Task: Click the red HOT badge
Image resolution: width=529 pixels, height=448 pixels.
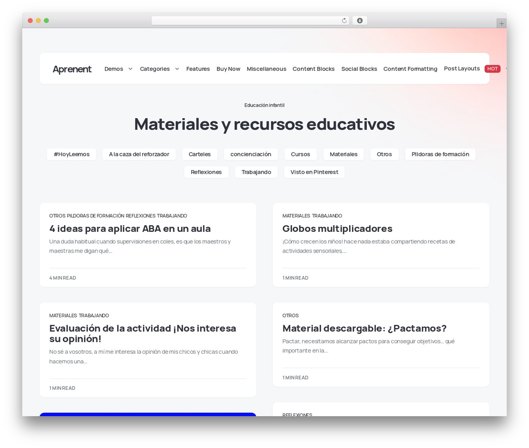Action: [x=492, y=69]
